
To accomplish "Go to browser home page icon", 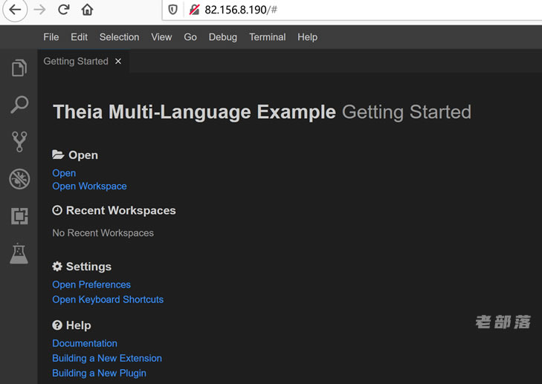I will pyautogui.click(x=87, y=10).
